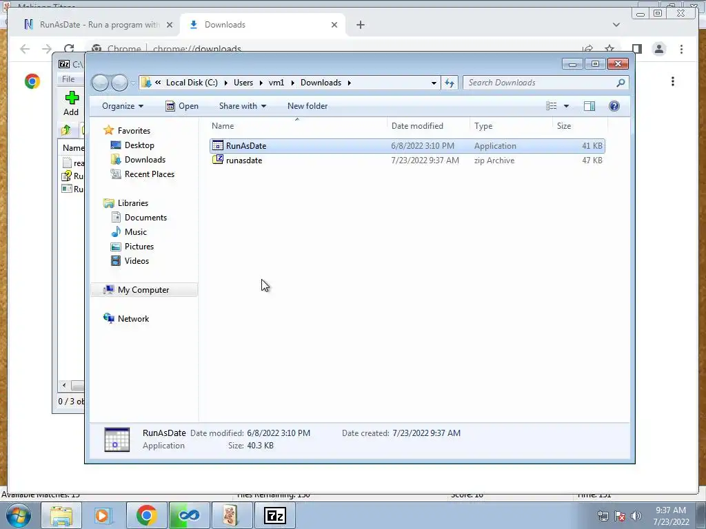
Task: Click the volume icon in system tray
Action: point(636,516)
